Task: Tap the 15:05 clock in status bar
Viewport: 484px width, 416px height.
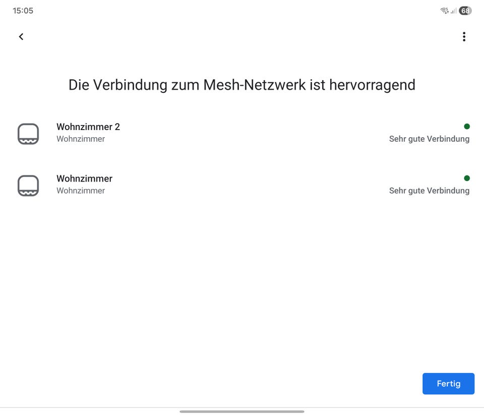Action: [x=23, y=11]
